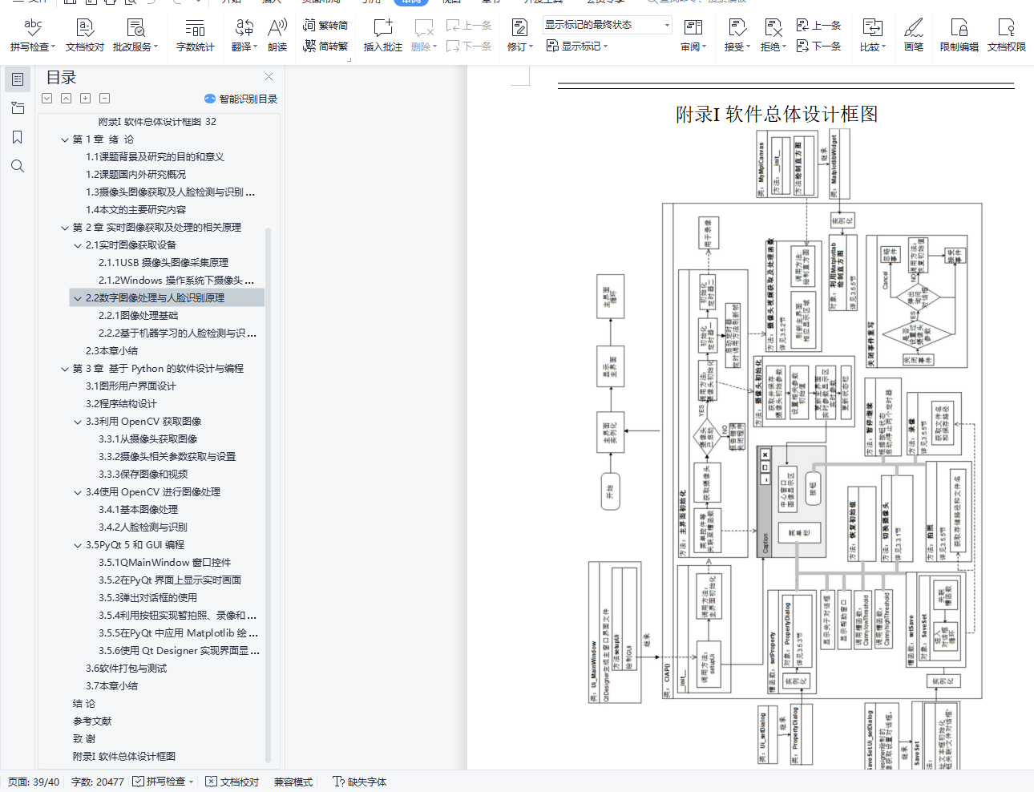Go to next change (下一条) beside 拒绝

coord(818,46)
